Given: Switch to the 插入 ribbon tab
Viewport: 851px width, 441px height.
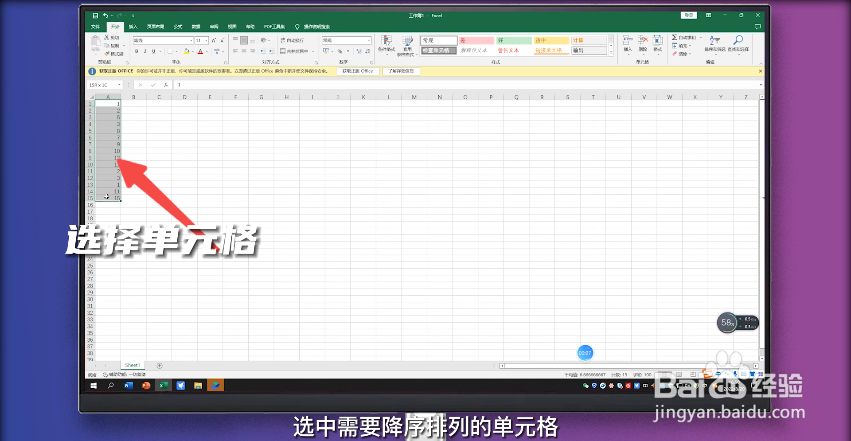Looking at the screenshot, I should pos(133,27).
